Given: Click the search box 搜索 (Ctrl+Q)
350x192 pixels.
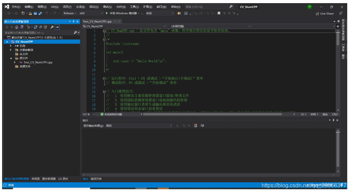Looking at the screenshot, I should tap(209, 7).
